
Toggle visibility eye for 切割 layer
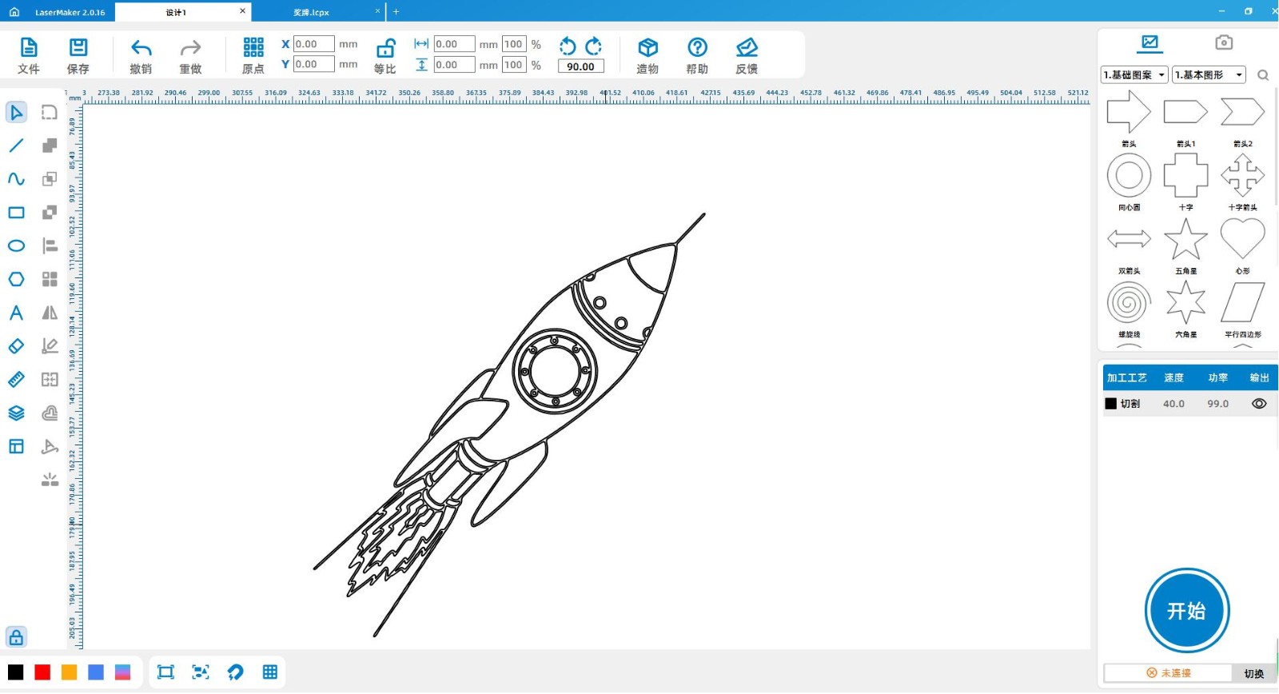pyautogui.click(x=1259, y=404)
